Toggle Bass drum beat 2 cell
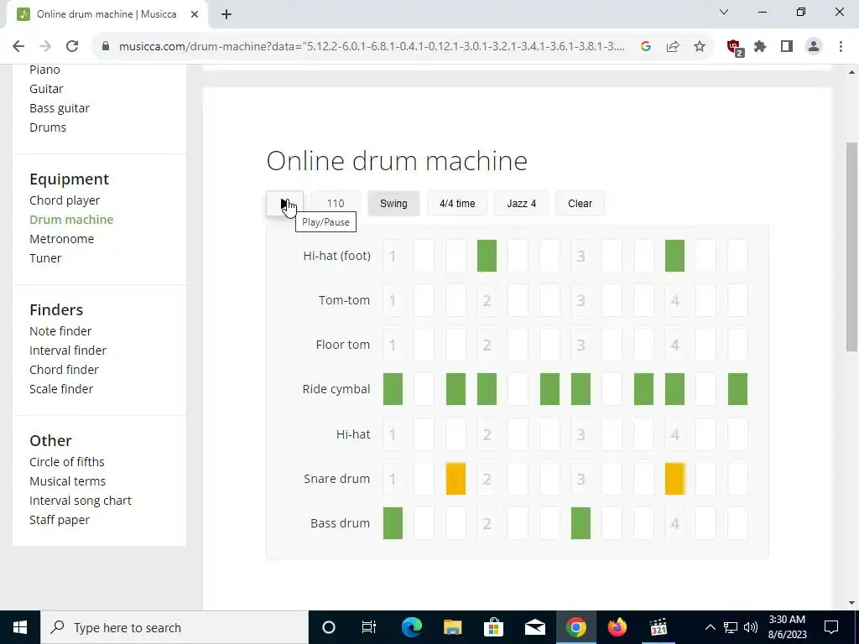Viewport: 859px width, 644px height. tap(487, 523)
